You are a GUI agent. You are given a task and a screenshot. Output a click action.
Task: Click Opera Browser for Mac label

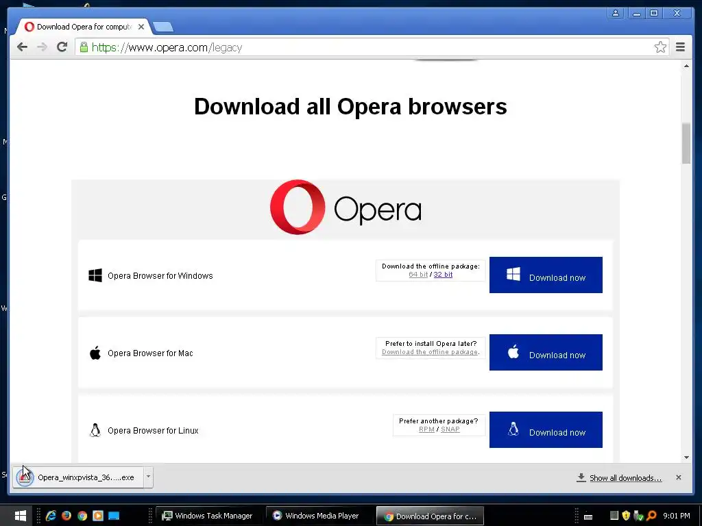pyautogui.click(x=150, y=353)
